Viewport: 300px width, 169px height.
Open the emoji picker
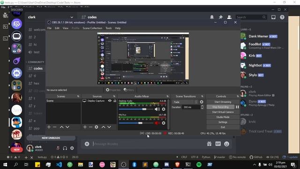[227, 144]
